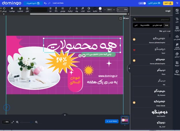Open the Style (استایل) sidebar panel
The height and width of the screenshot is (131, 180).
(x=177, y=55)
